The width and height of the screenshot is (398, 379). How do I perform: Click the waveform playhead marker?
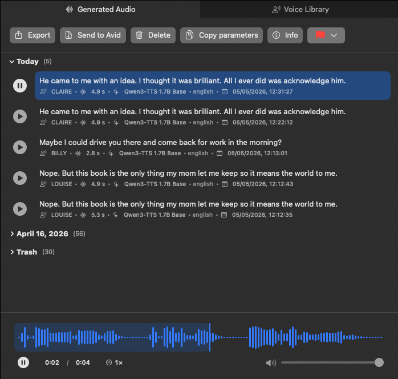210,337
